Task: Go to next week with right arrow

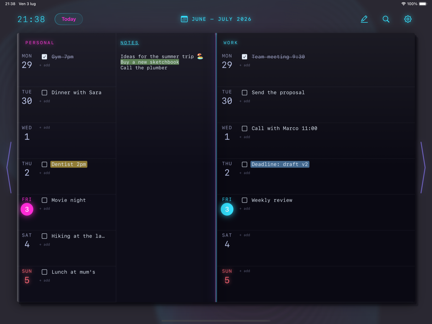Action: pyautogui.click(x=423, y=168)
